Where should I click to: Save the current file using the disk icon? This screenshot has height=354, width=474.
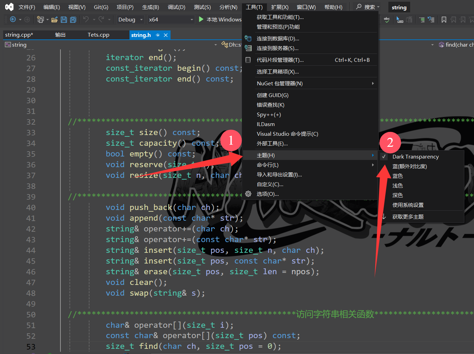[x=64, y=19]
